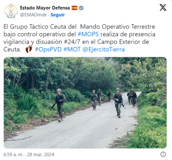
Task: Open the soldiers patrol photo
Action: click(85, 103)
